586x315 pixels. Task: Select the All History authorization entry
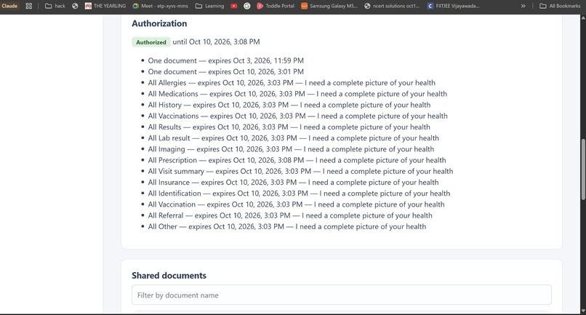coord(289,105)
